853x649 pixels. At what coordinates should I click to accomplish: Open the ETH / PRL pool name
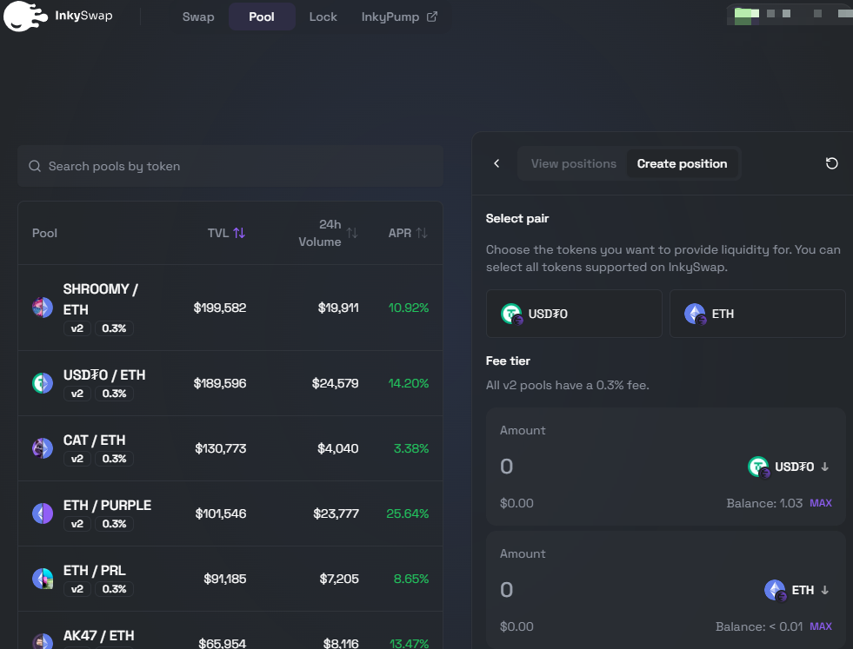94,571
